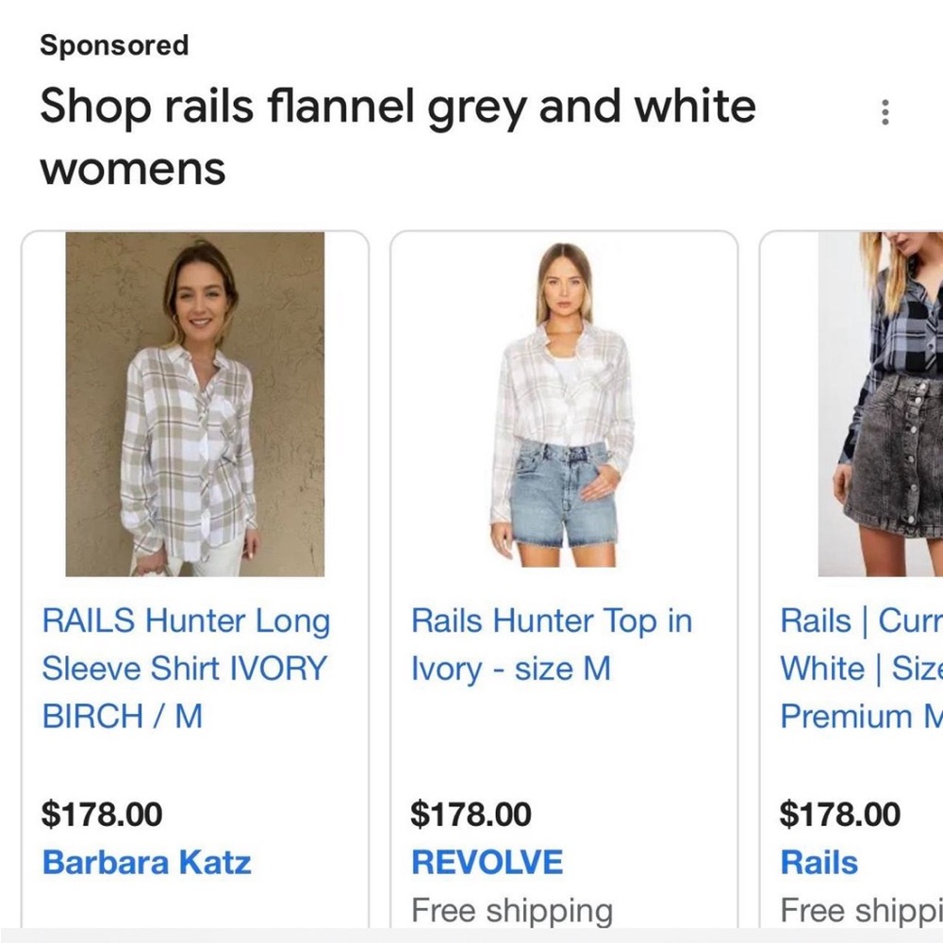This screenshot has width=943, height=943.
Task: Click Free shipping text under REVOLVE
Action: click(x=510, y=910)
